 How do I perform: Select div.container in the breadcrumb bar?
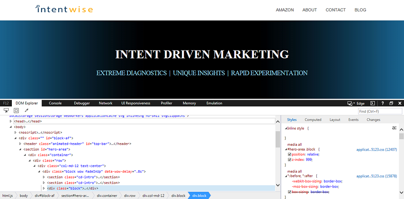[x=105, y=195]
